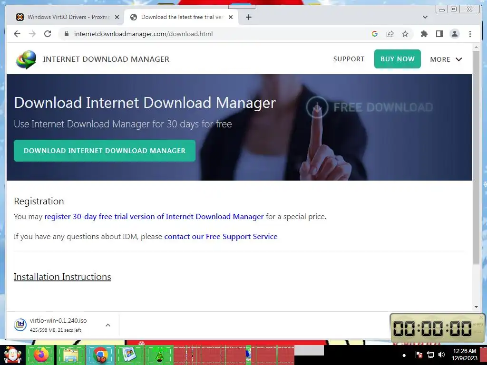Toggle the browser side panel

click(x=439, y=34)
